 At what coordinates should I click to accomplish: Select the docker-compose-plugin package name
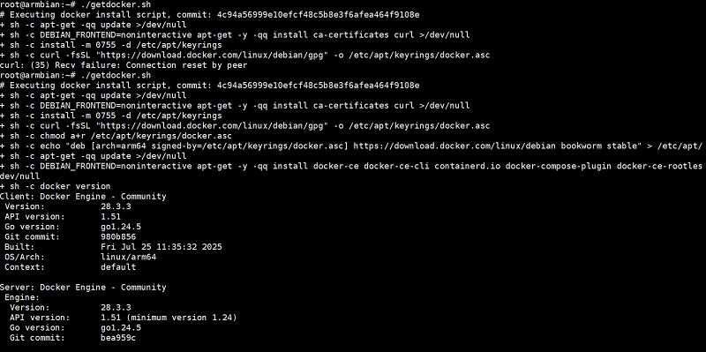[559, 166]
